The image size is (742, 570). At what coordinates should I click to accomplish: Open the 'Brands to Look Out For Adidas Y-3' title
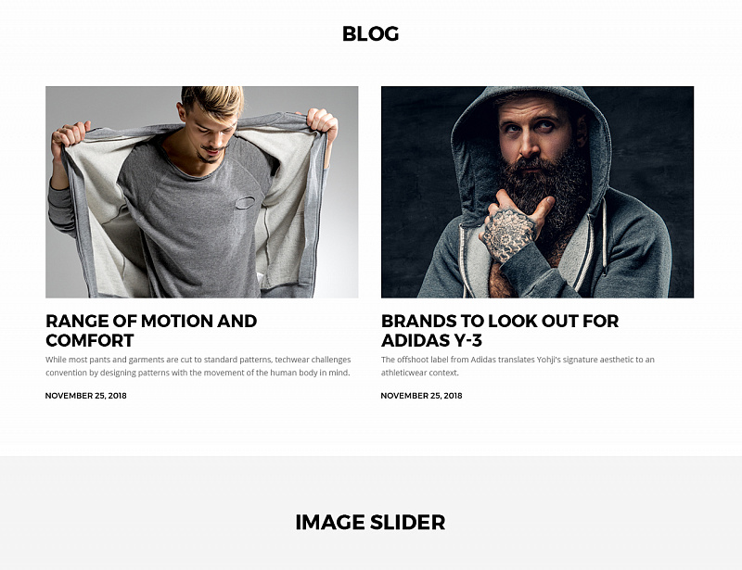pos(500,331)
